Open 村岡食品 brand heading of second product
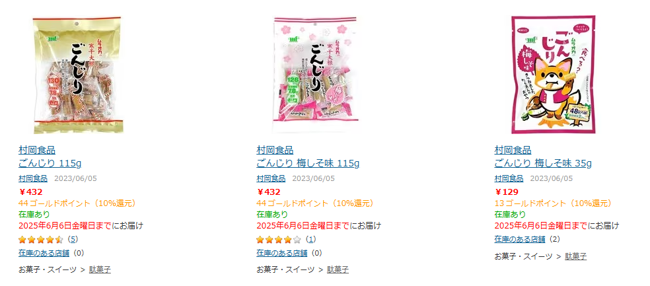650x286 pixels. tap(275, 150)
